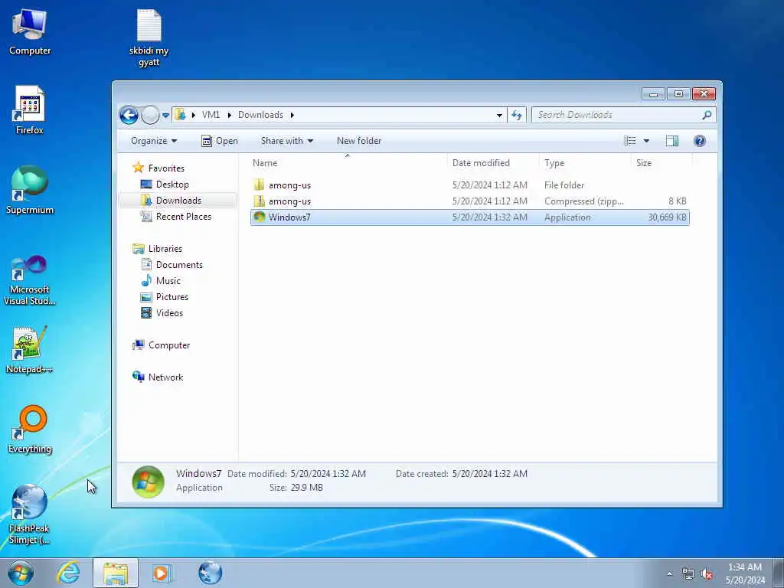Click the Open toolbar button

220,141
